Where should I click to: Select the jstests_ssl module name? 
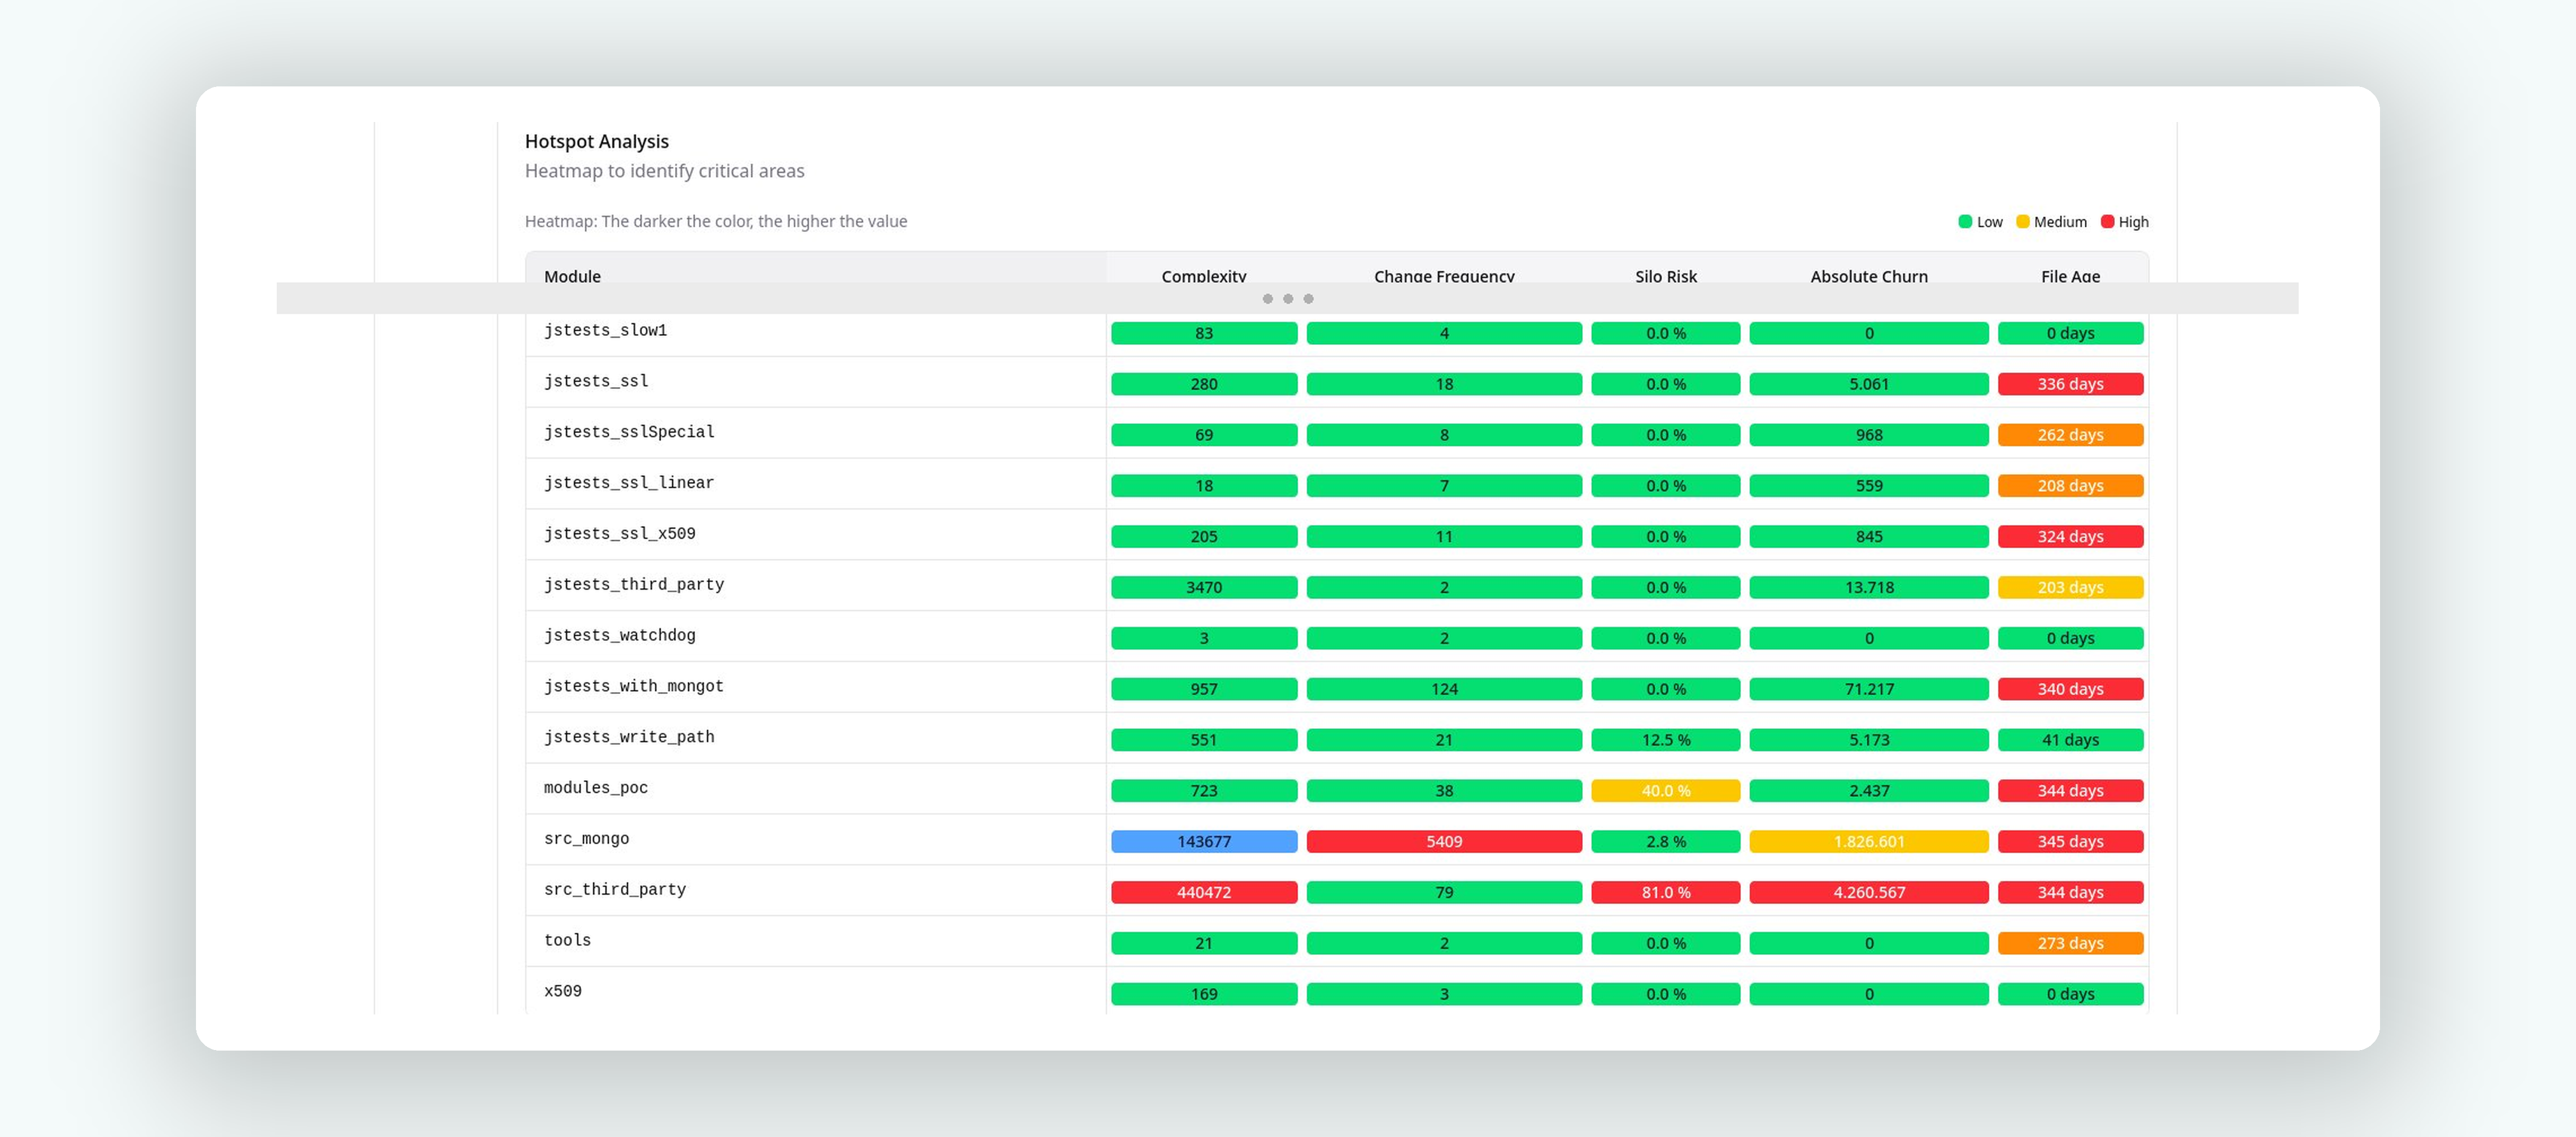click(x=596, y=381)
